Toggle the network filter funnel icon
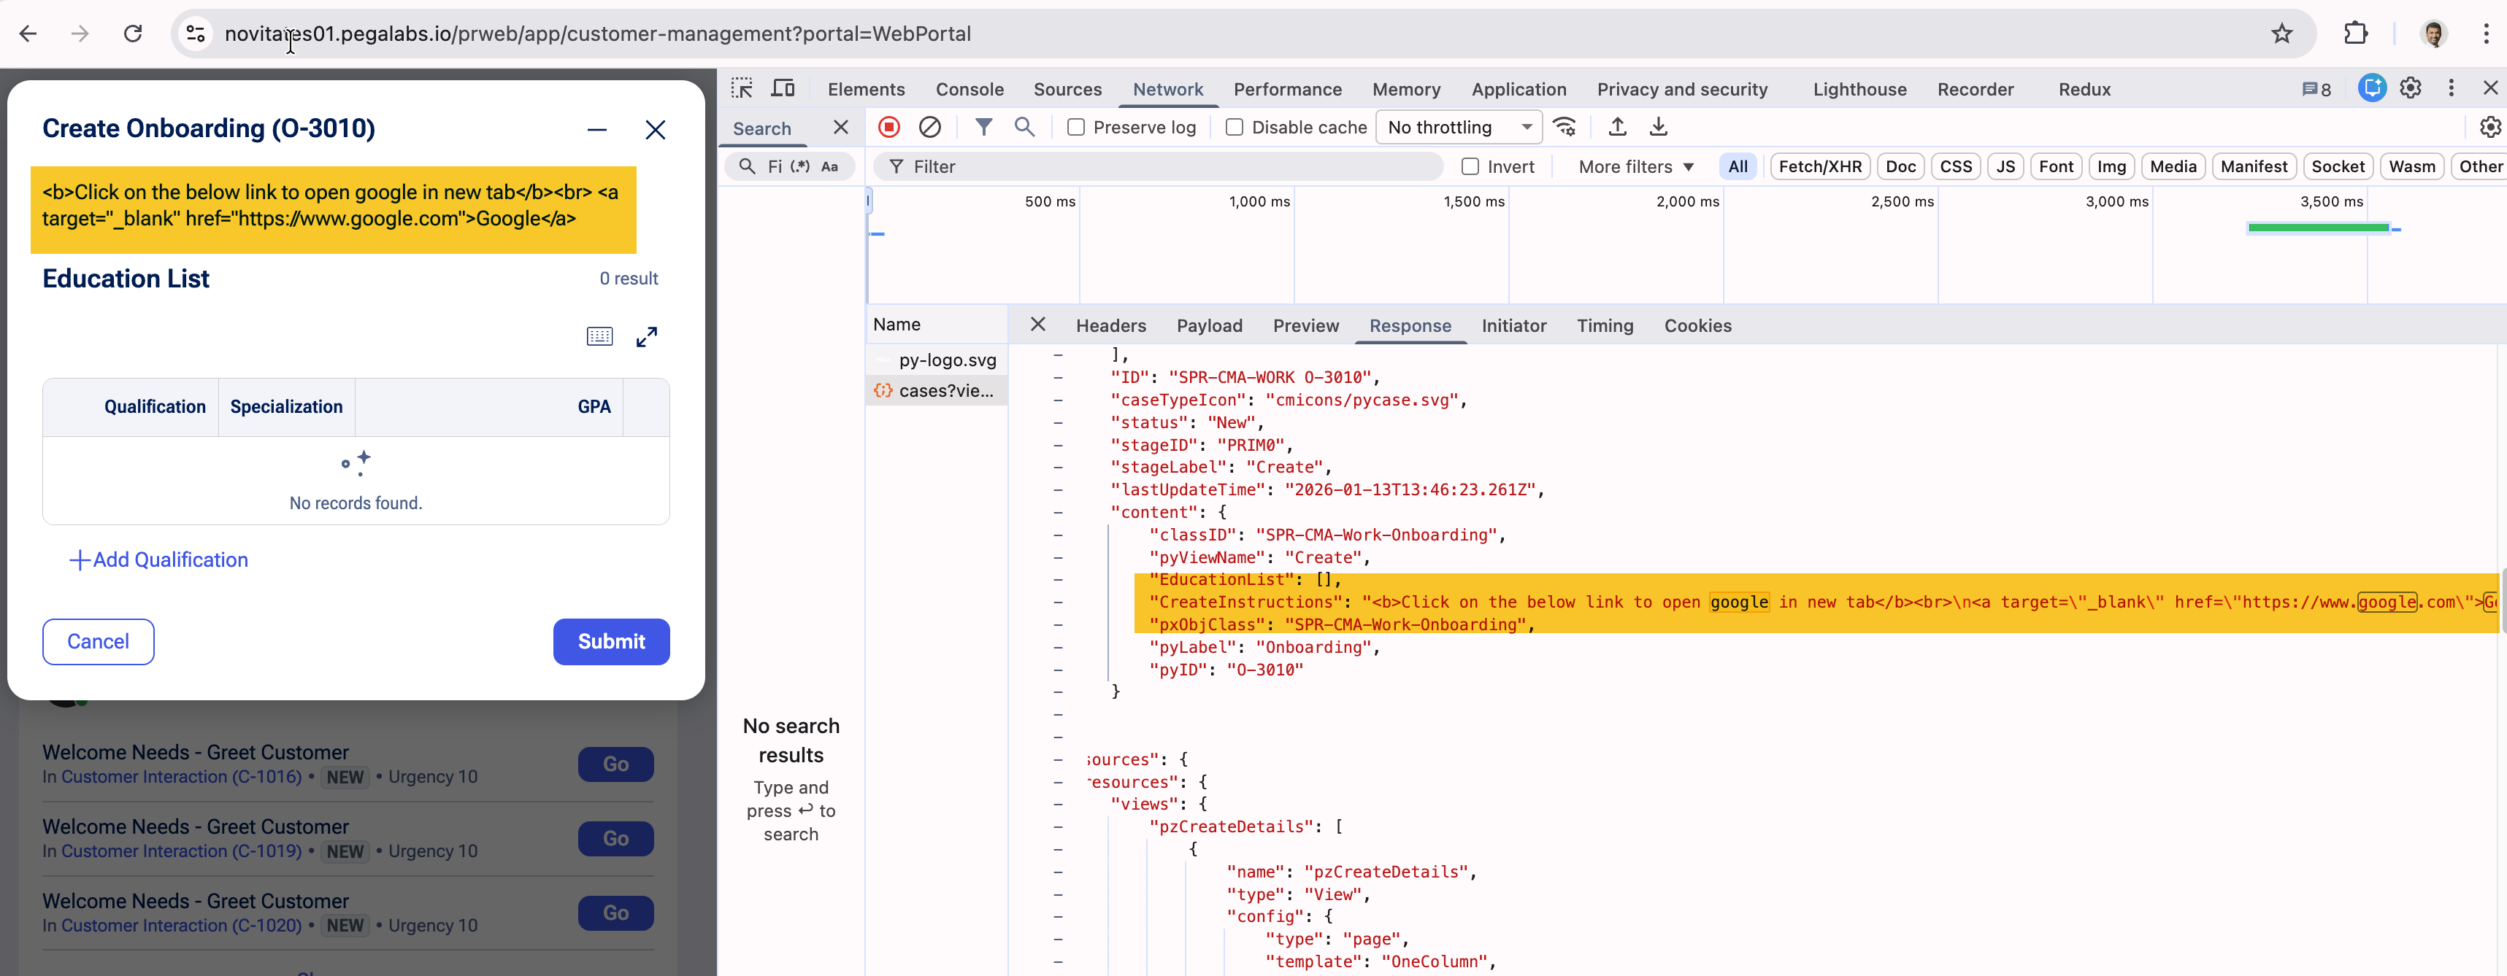 pyautogui.click(x=984, y=128)
